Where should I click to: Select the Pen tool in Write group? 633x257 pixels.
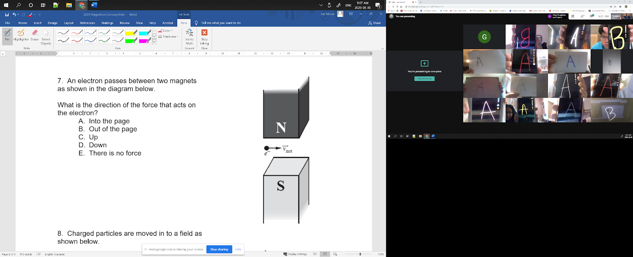tap(8, 36)
